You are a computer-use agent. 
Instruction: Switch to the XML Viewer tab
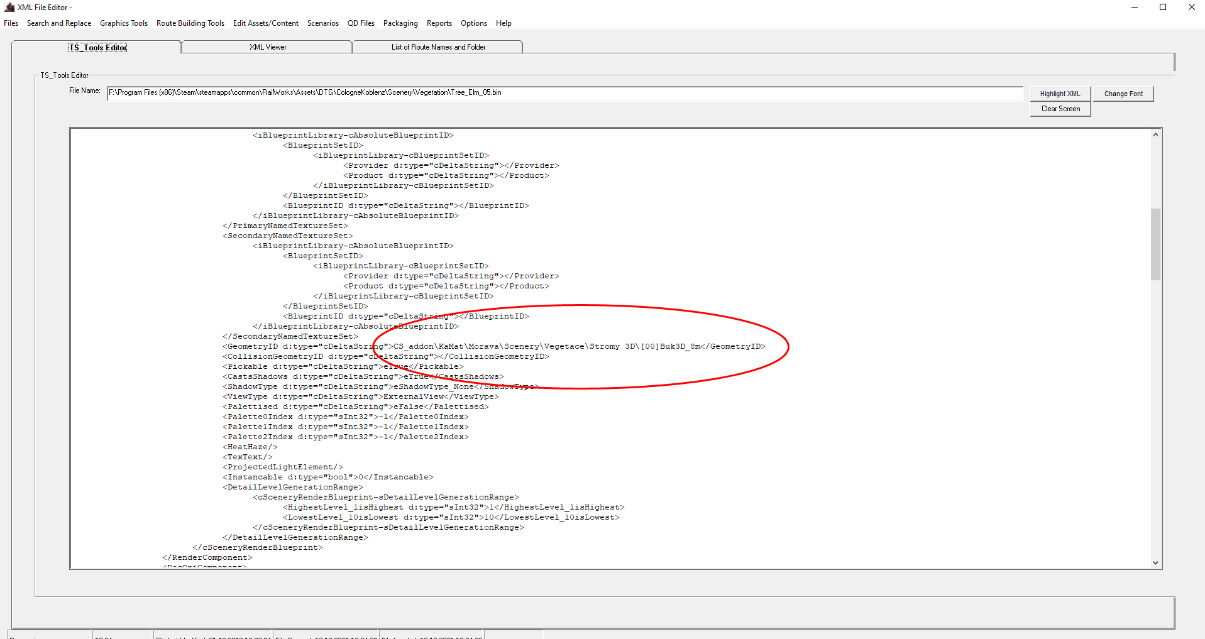coord(268,47)
